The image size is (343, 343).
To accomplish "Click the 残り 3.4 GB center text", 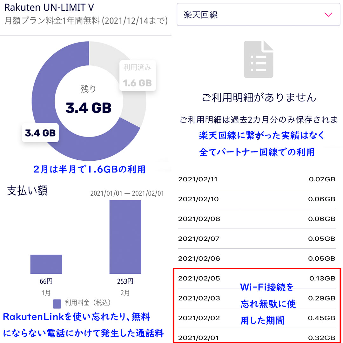I will pyautogui.click(x=88, y=99).
